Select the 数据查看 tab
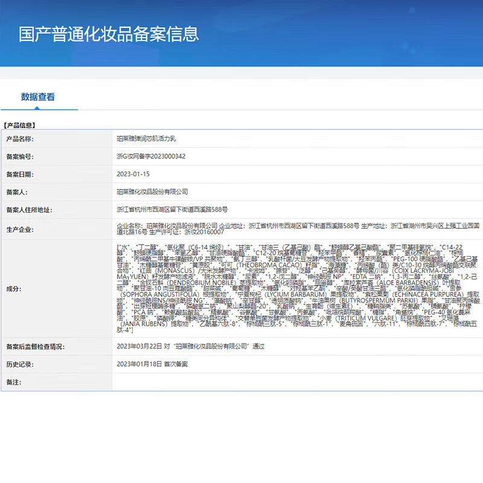The width and height of the screenshot is (483, 483). point(38,97)
